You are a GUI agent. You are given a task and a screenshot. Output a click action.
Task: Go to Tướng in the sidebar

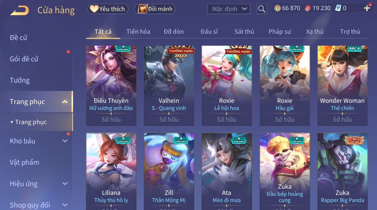point(20,80)
